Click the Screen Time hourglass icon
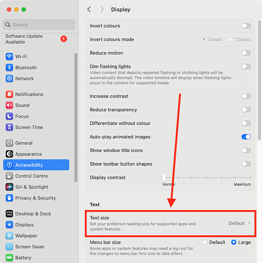 click(9, 127)
